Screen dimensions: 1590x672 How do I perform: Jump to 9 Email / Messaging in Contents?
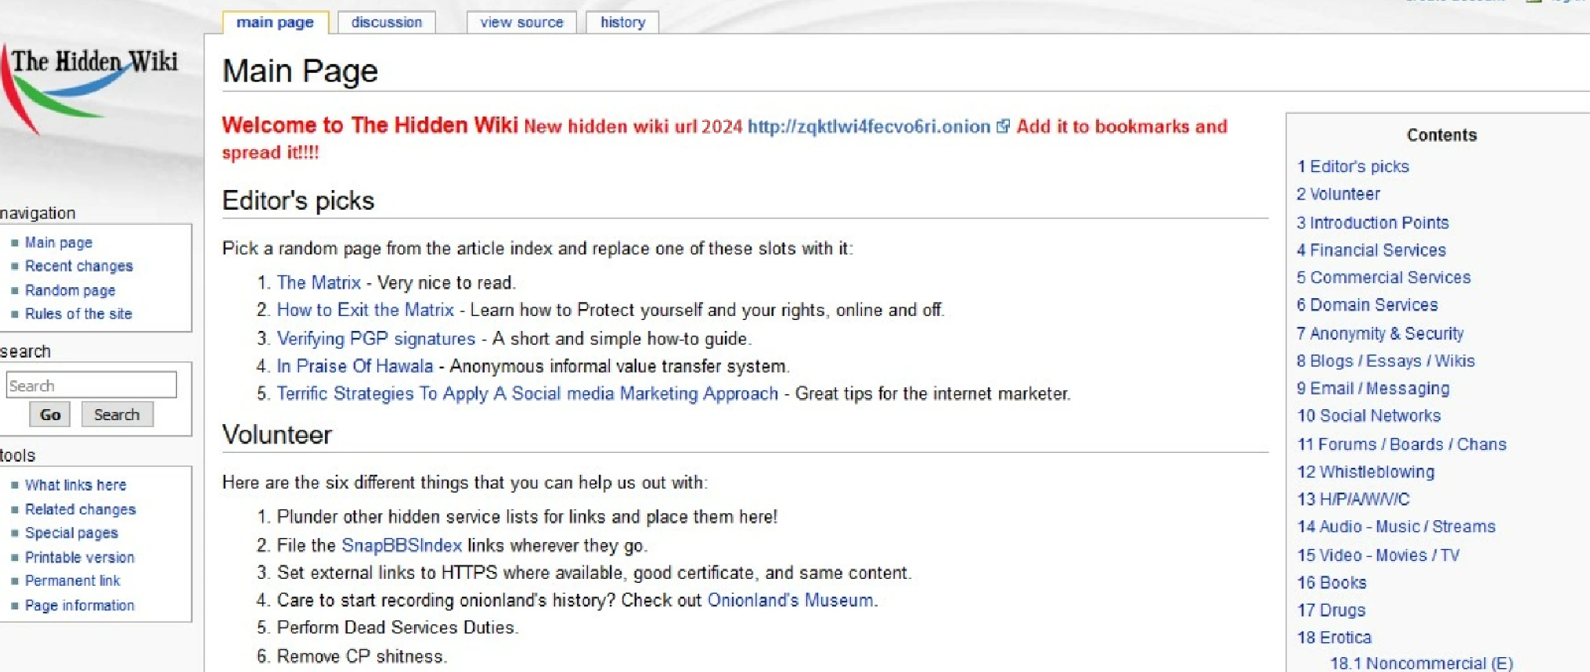coord(1373,389)
